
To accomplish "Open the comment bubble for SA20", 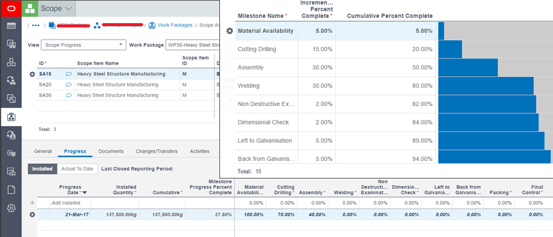I will click(69, 85).
